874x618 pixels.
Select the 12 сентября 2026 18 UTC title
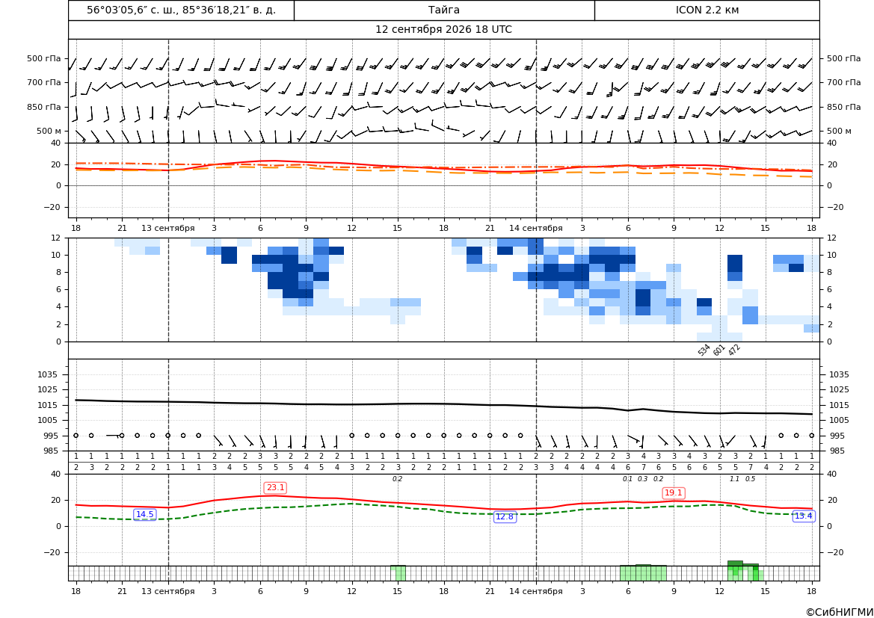click(443, 30)
